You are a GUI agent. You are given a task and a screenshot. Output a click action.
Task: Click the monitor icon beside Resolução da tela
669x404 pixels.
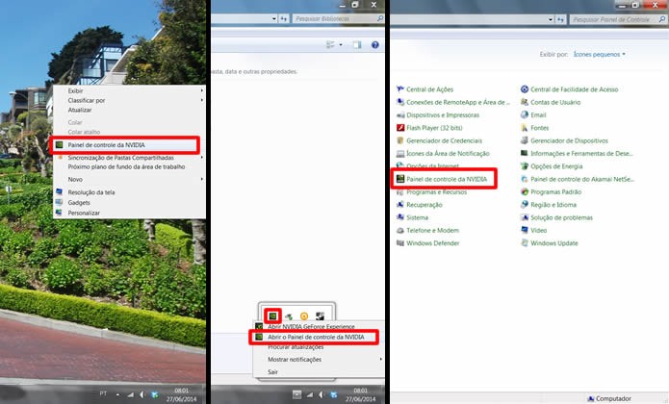click(59, 191)
